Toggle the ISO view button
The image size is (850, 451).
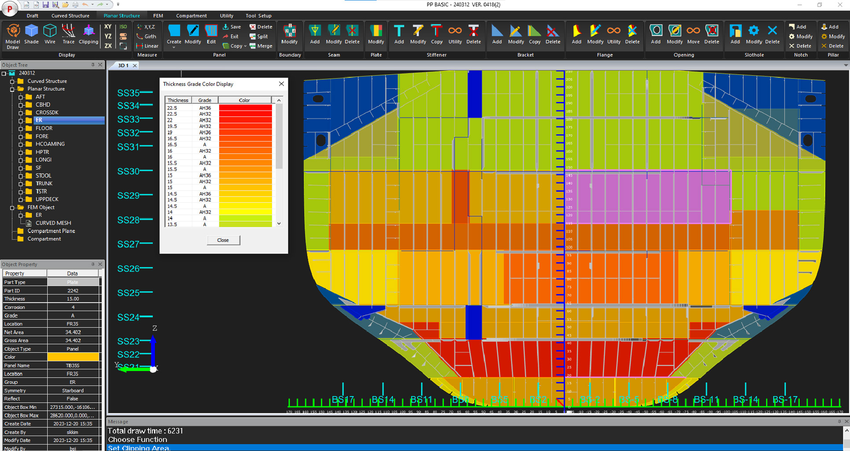[123, 27]
